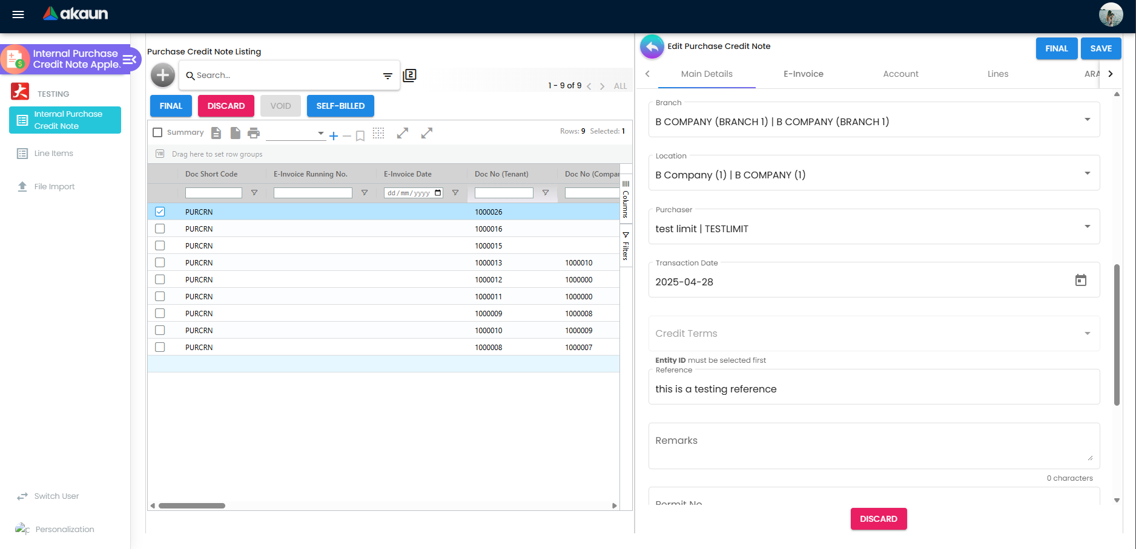Go to the previous listing page
The height and width of the screenshot is (549, 1136).
click(589, 86)
